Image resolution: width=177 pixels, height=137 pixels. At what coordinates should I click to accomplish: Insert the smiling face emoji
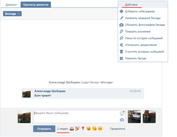(x=100, y=128)
